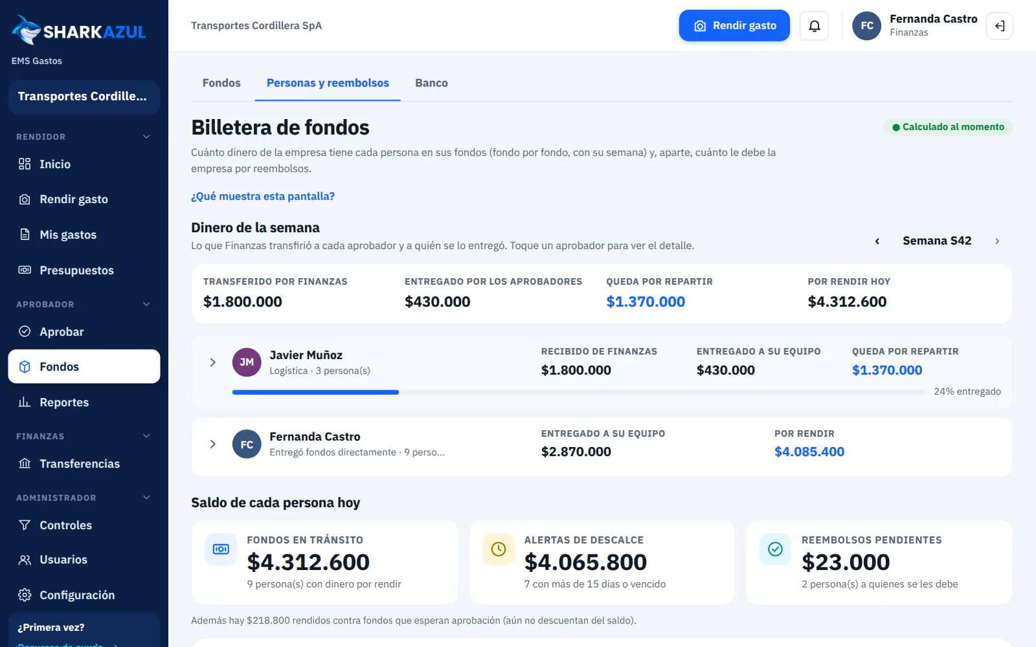The width and height of the screenshot is (1036, 647).
Task: Collapse the APROBADOR sidebar section
Action: pyautogui.click(x=146, y=304)
